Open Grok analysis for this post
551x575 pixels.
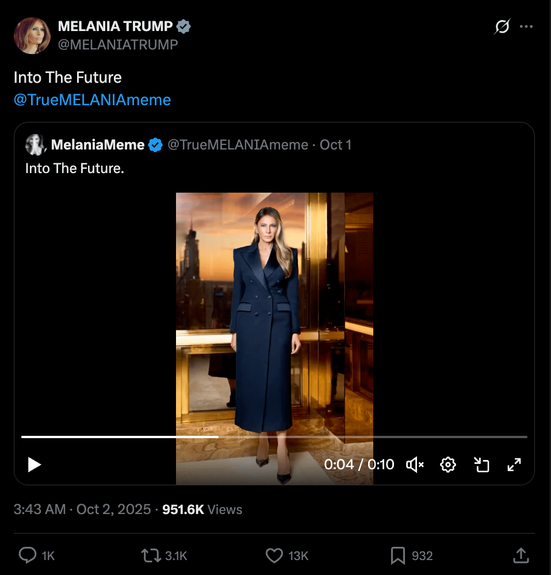500,26
